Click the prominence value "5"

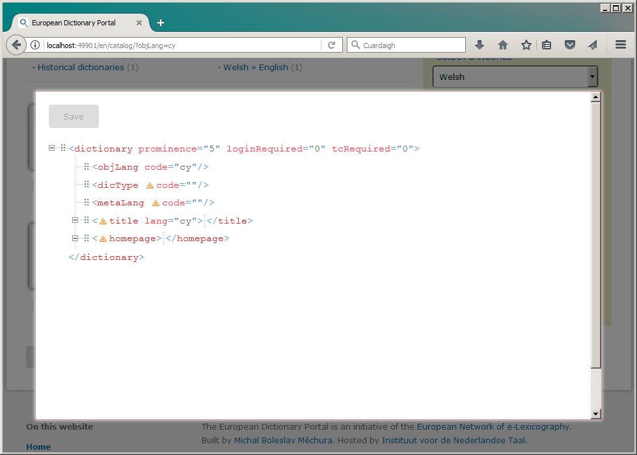(211, 149)
